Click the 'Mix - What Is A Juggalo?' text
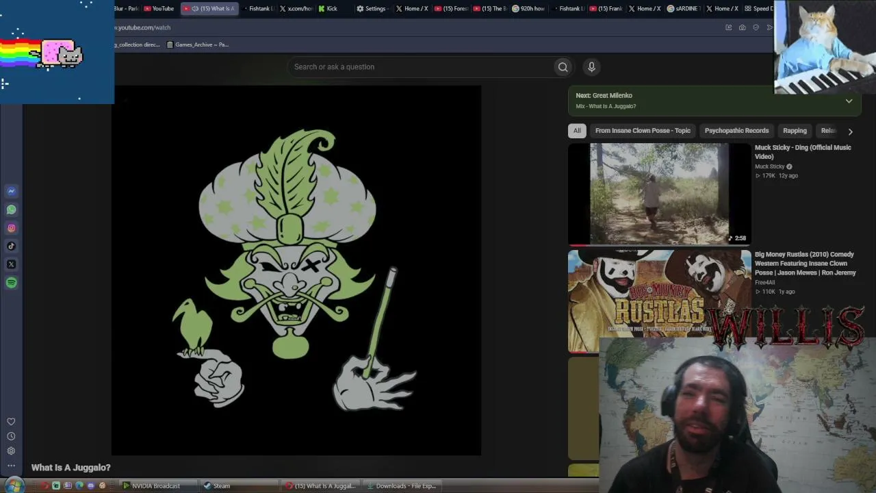Viewport: 876px width, 493px height. 606,106
